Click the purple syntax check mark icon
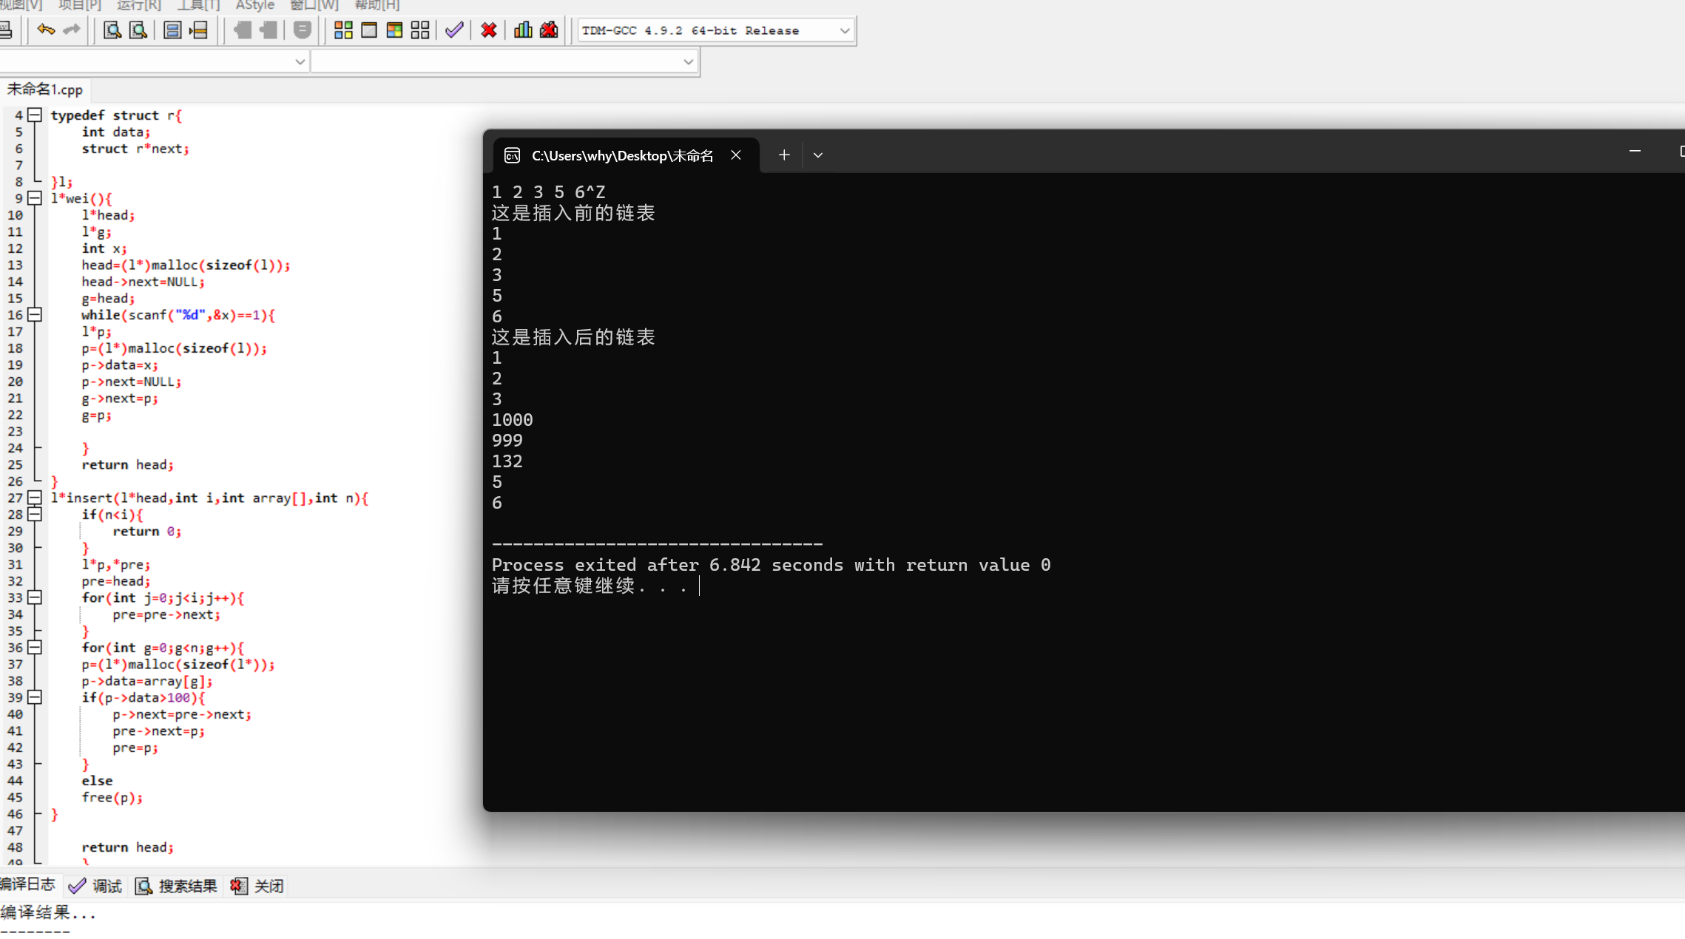The height and width of the screenshot is (939, 1685). pos(454,30)
